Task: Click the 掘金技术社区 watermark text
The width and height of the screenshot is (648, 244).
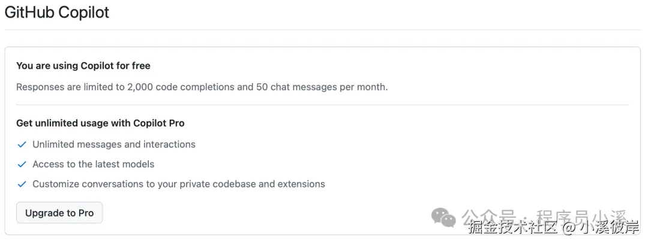Action: pos(513,228)
